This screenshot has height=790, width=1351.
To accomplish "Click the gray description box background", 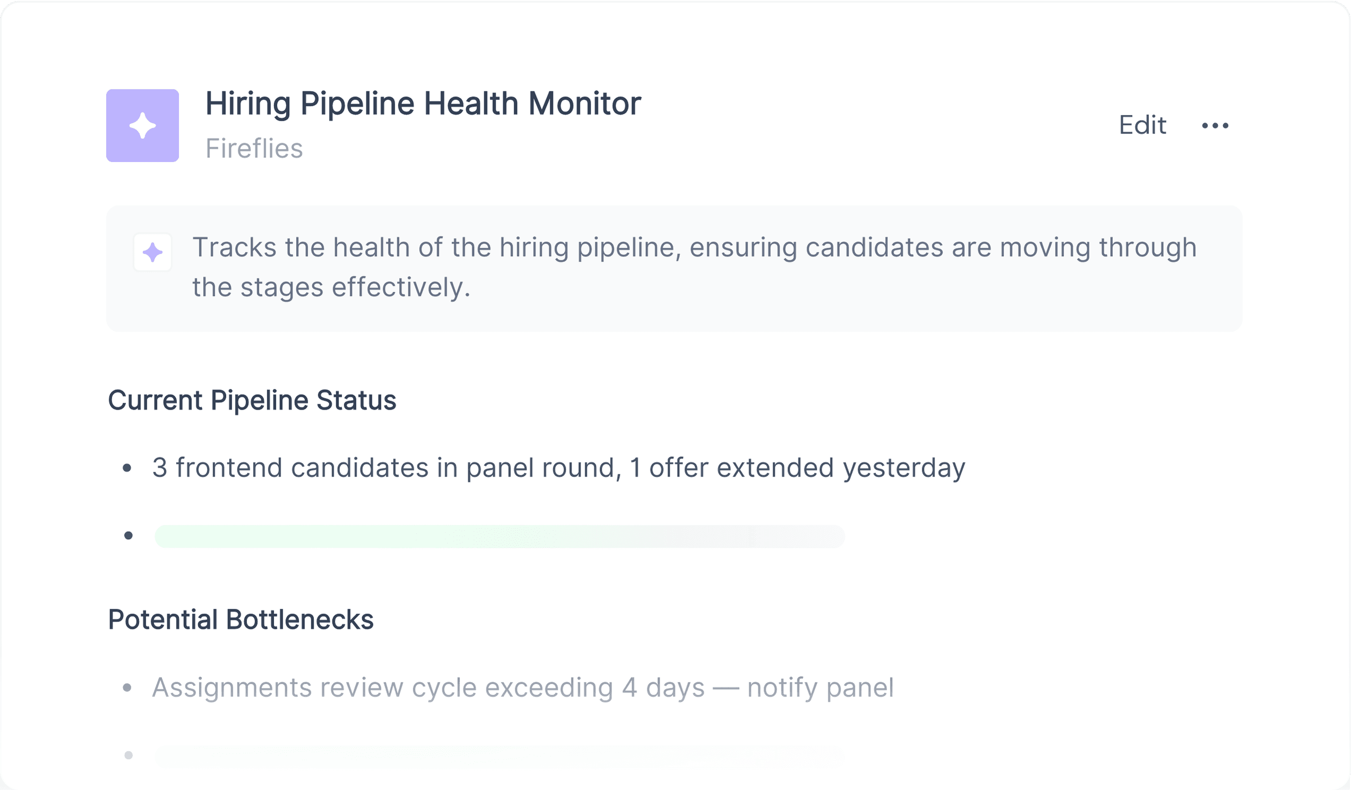I will (674, 268).
